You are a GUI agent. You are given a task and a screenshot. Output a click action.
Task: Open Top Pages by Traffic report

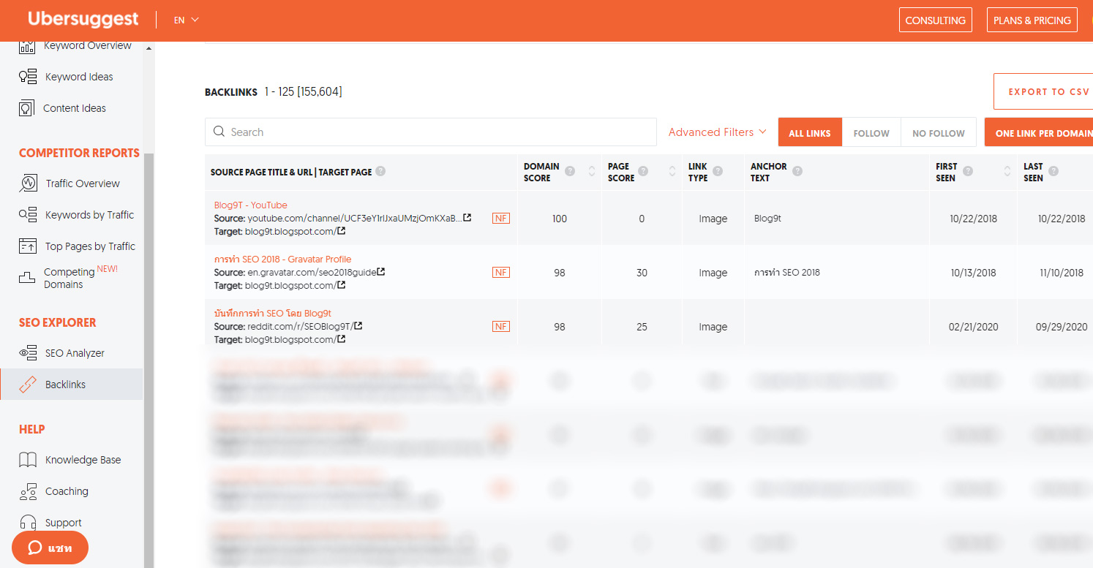click(91, 246)
